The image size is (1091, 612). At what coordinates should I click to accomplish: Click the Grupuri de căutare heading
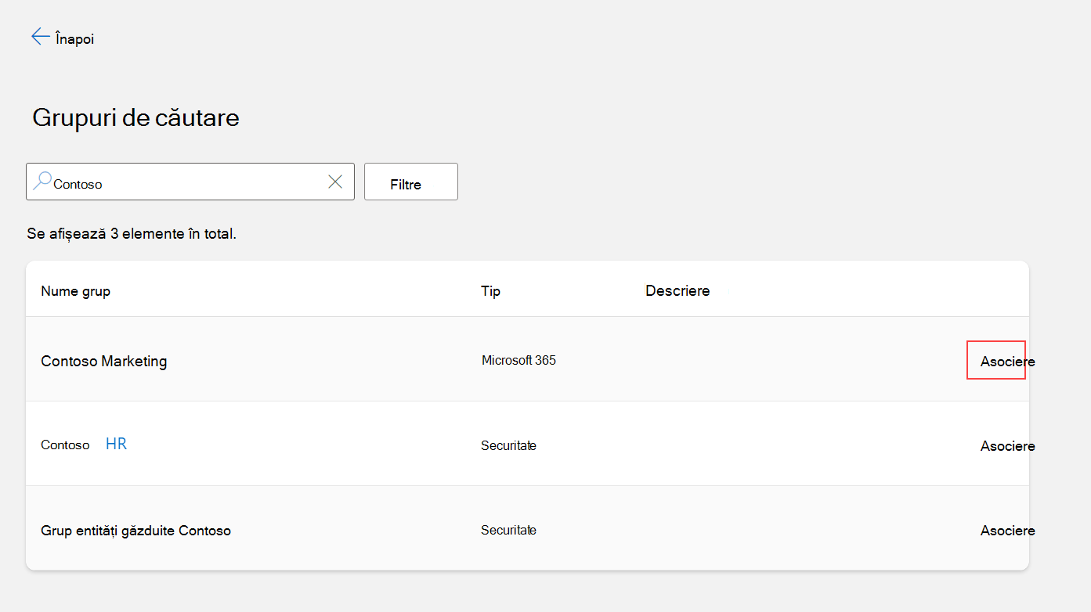coord(135,117)
